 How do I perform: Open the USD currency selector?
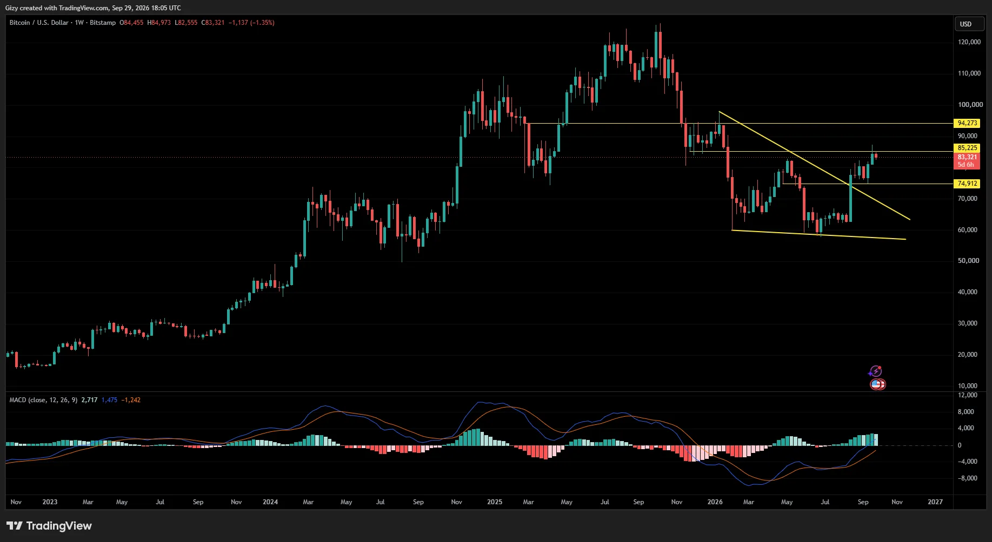(969, 24)
